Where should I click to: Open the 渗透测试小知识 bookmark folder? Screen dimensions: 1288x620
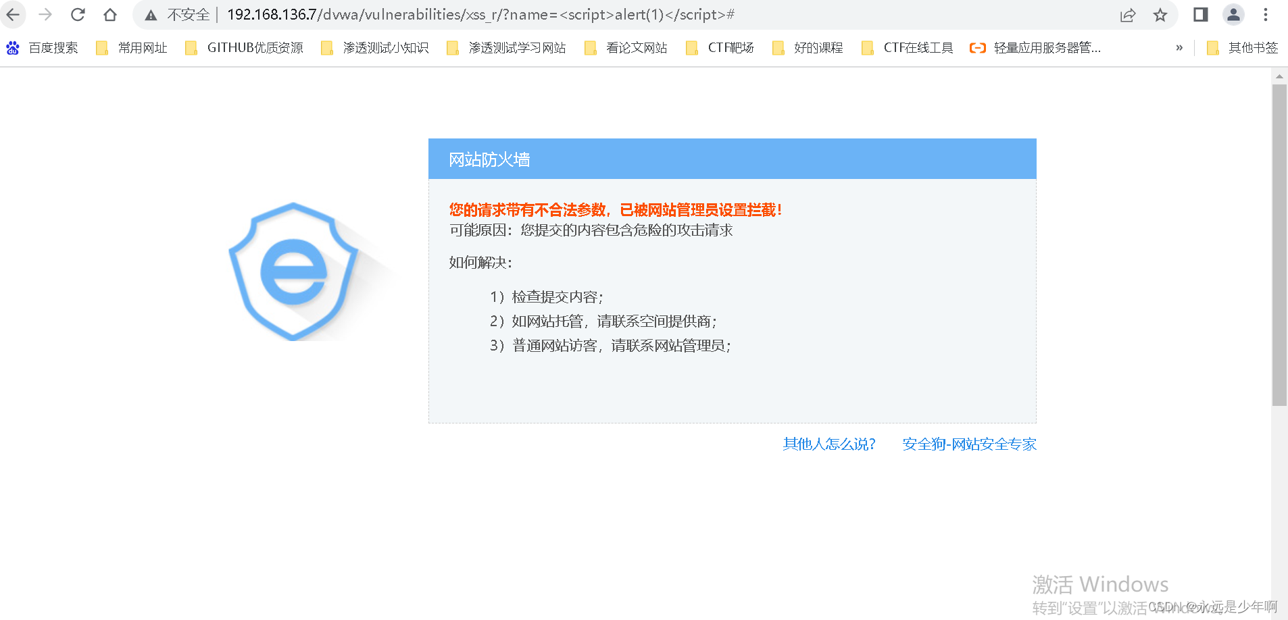(x=375, y=48)
